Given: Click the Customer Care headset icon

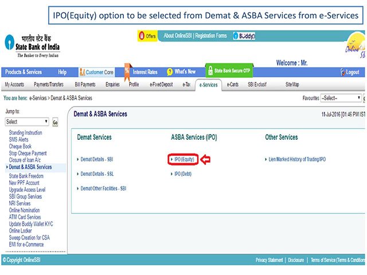Looking at the screenshot, I should pyautogui.click(x=82, y=72).
